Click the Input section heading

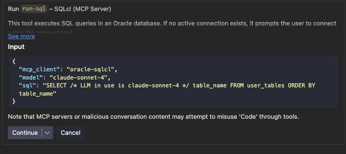tap(16, 47)
